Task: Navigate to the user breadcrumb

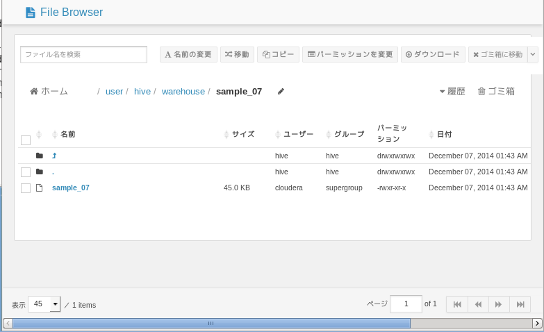Action: 114,92
